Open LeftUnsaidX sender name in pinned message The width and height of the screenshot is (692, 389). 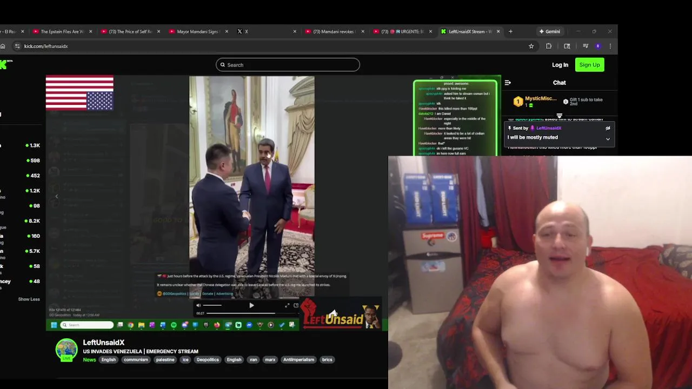[x=549, y=128]
